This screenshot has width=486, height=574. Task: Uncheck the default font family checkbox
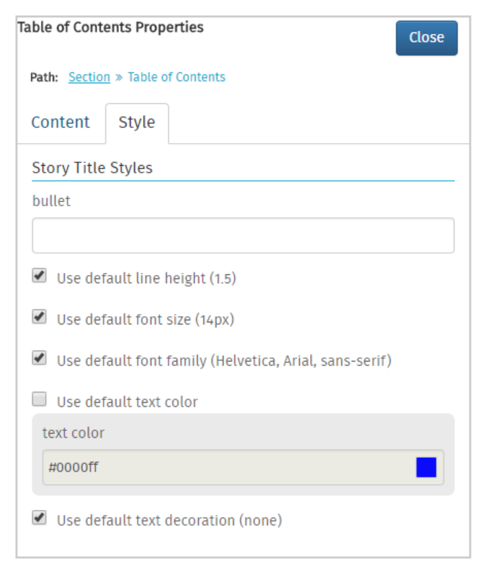tap(39, 358)
